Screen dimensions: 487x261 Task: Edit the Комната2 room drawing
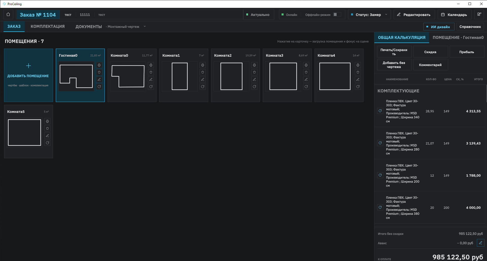point(254,79)
